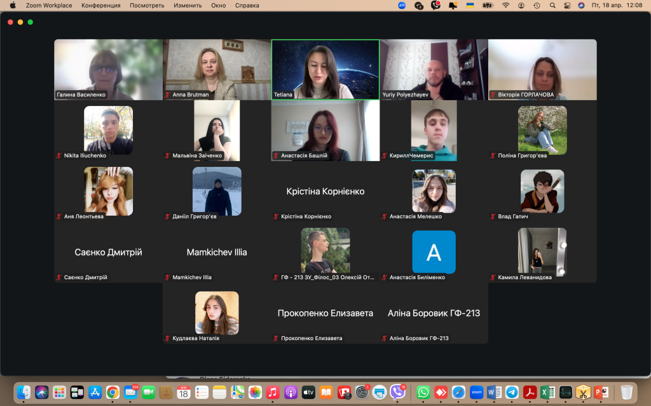The height and width of the screenshot is (406, 651).
Task: Open Microsoft Word from the Dock
Action: 495,392
